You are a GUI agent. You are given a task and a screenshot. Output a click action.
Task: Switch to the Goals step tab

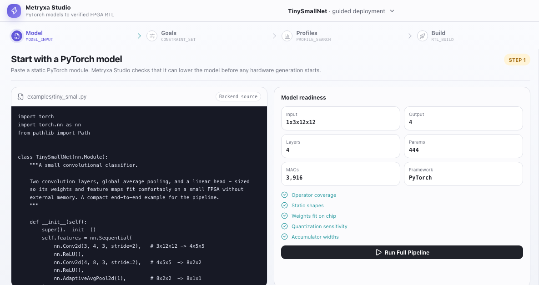tap(171, 36)
